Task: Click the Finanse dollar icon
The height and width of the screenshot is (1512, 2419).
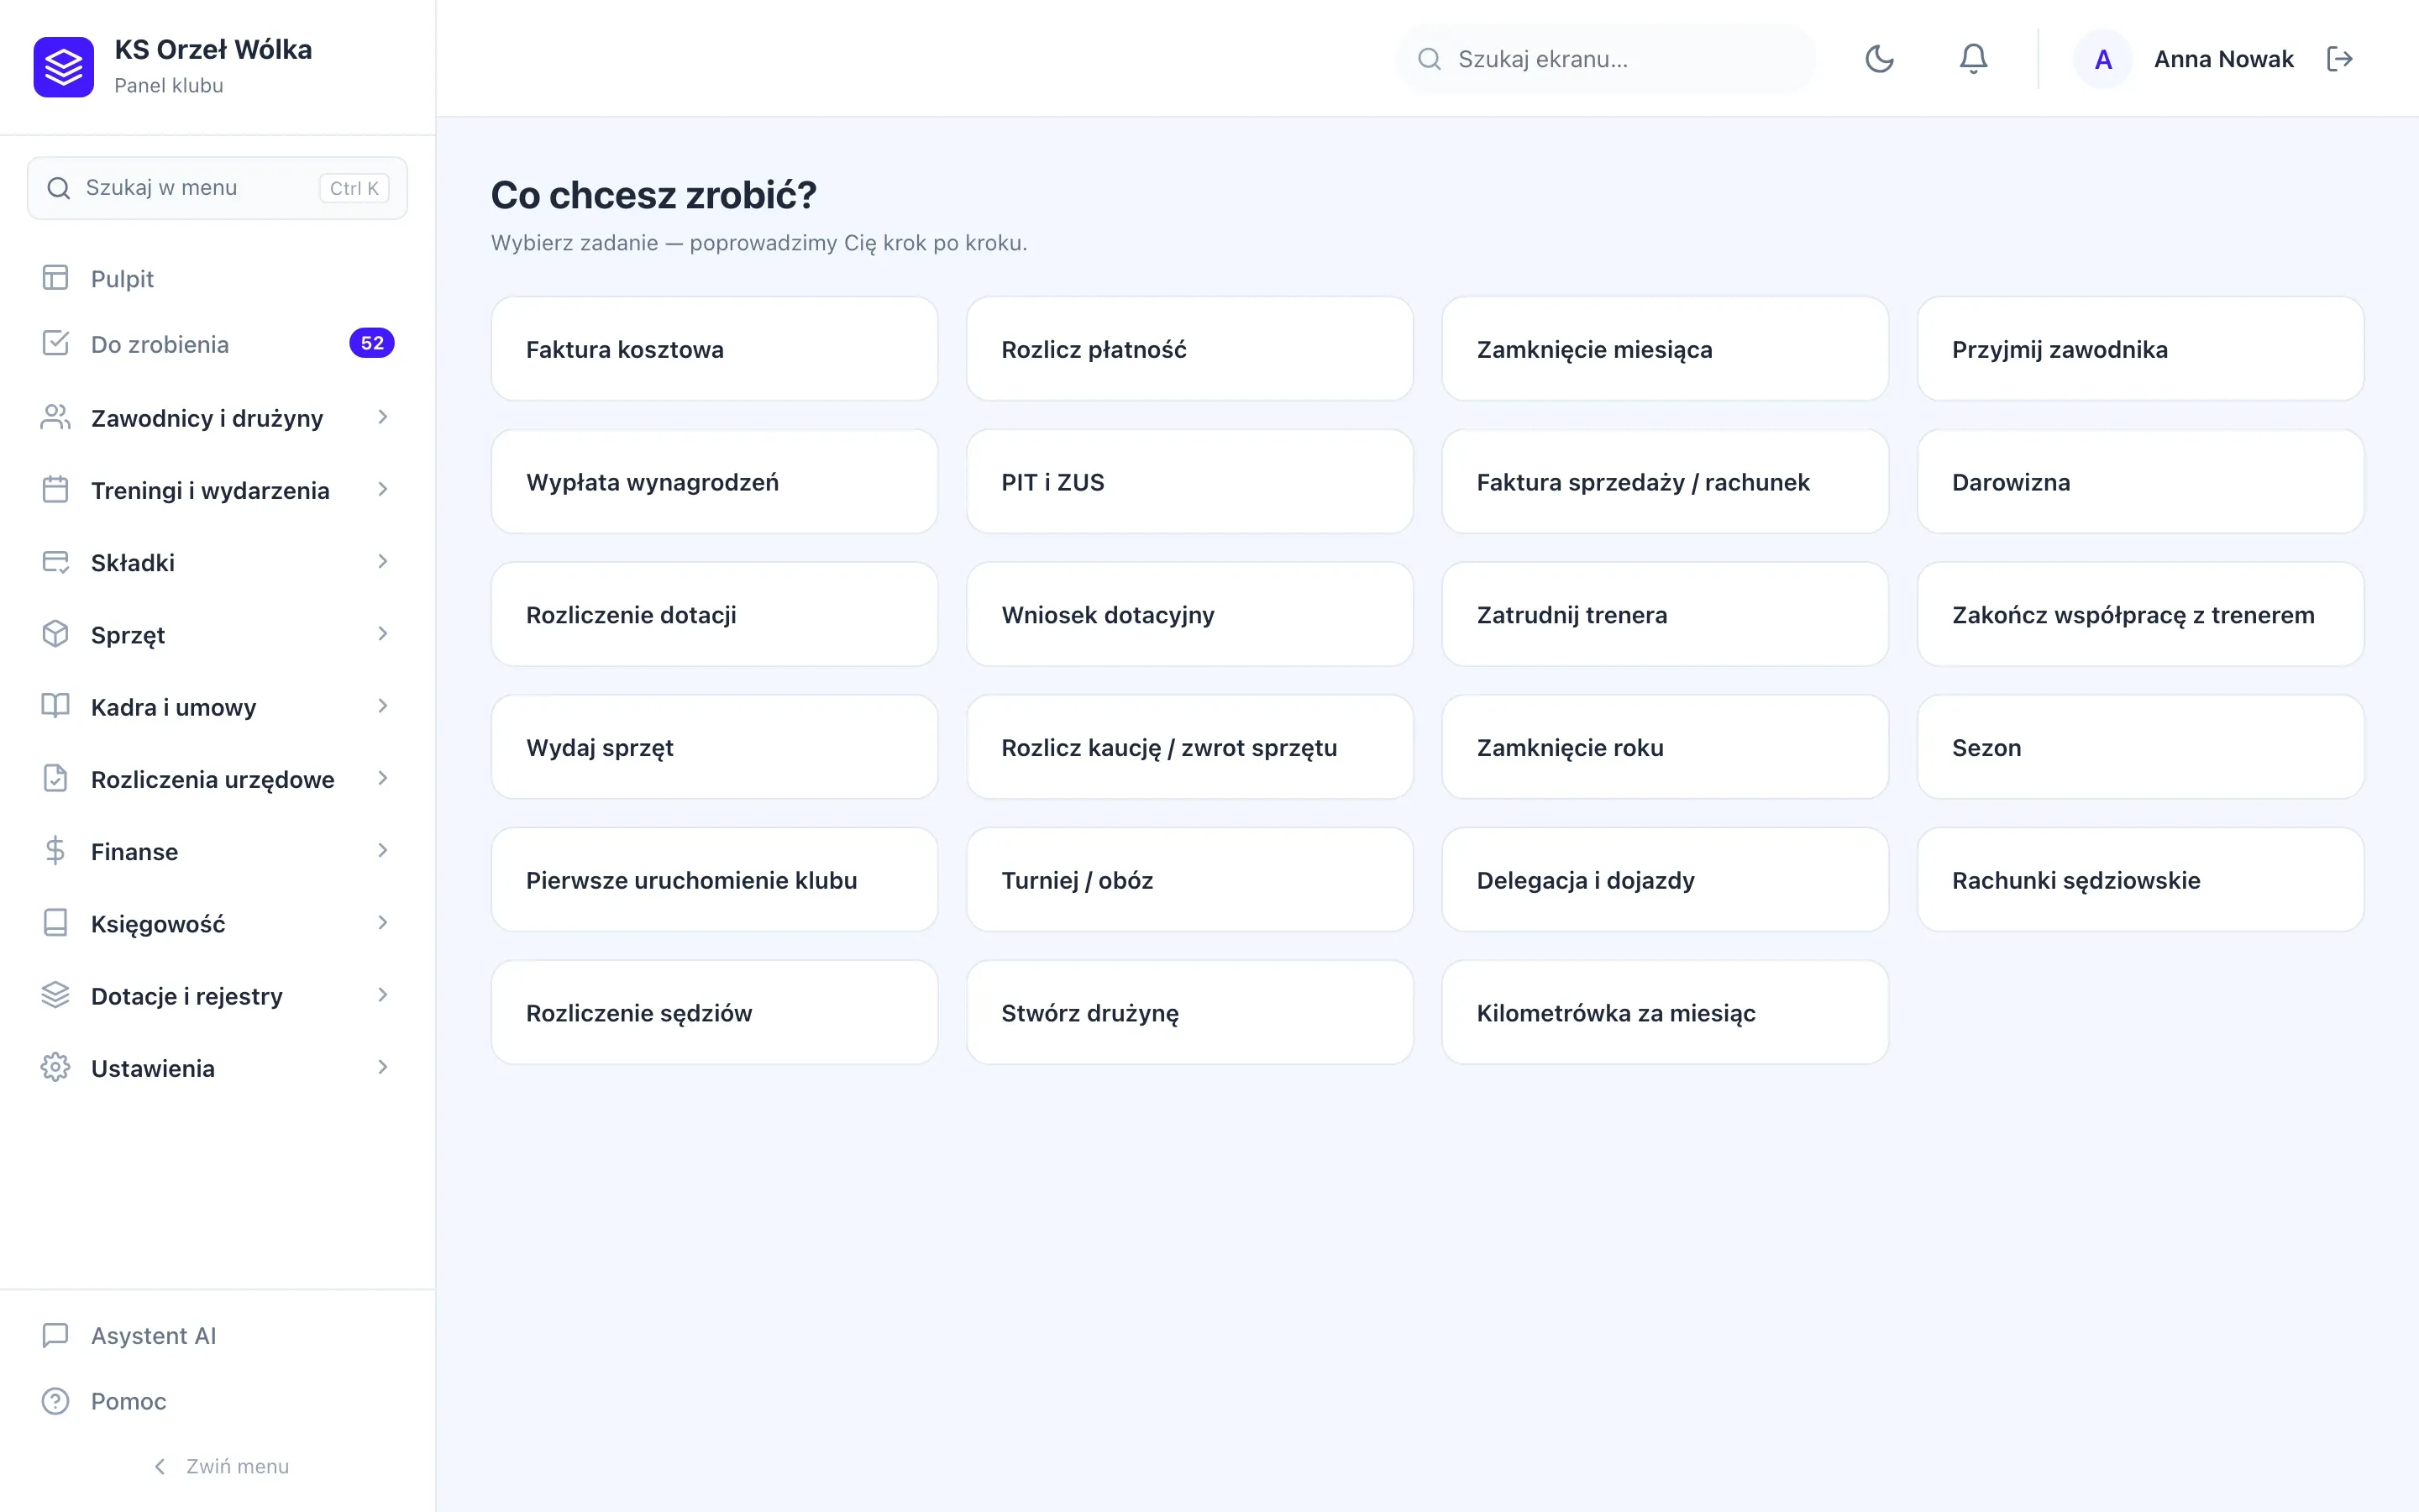Action: click(x=55, y=851)
